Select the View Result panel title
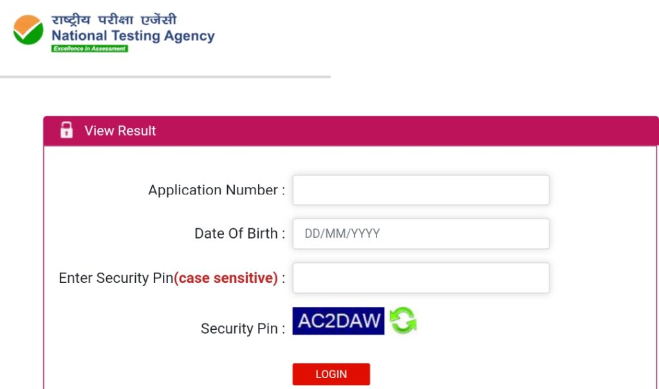This screenshot has height=389, width=659. [120, 131]
